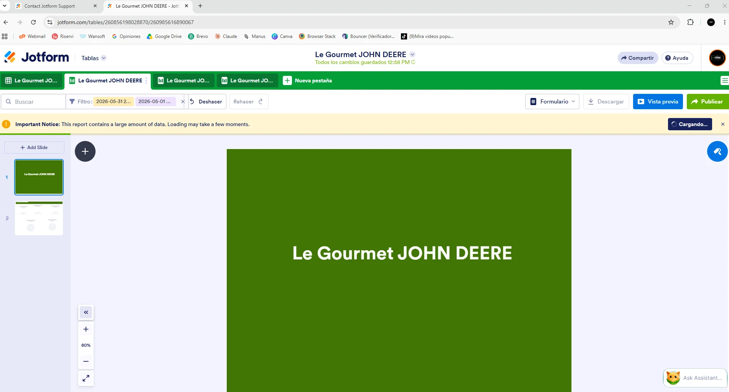Click the Filtro funnel icon
This screenshot has width=729, height=392.
pos(72,102)
